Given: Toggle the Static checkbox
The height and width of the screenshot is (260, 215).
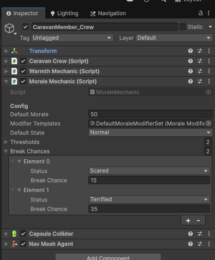Looking at the screenshot, I should click(183, 27).
